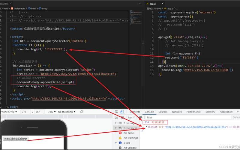
Task: Show more DevTools tabs chevron
Action: [x=238, y=112]
